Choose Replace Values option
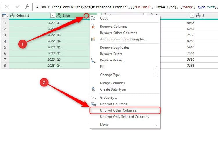The image size is (218, 143). point(125,60)
